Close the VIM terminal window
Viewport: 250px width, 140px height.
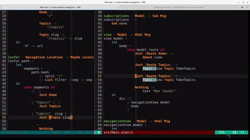coord(248,2)
